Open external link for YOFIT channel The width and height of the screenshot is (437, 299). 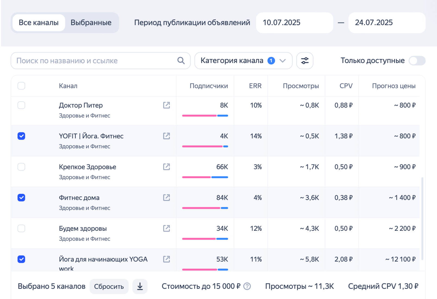pyautogui.click(x=167, y=136)
